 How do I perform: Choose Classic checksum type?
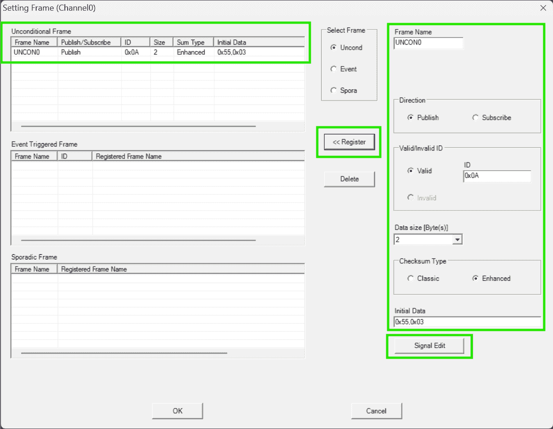(x=410, y=279)
